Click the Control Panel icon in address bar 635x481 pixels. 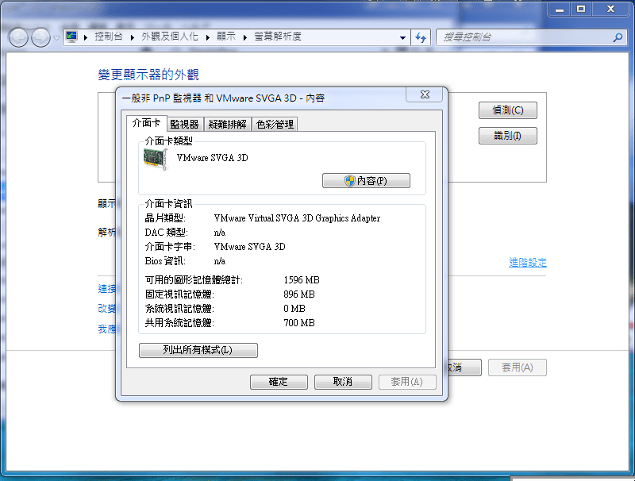(71, 37)
